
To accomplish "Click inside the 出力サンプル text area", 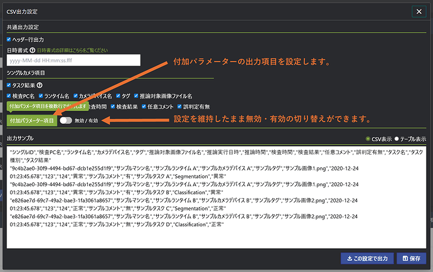I will tap(216, 197).
